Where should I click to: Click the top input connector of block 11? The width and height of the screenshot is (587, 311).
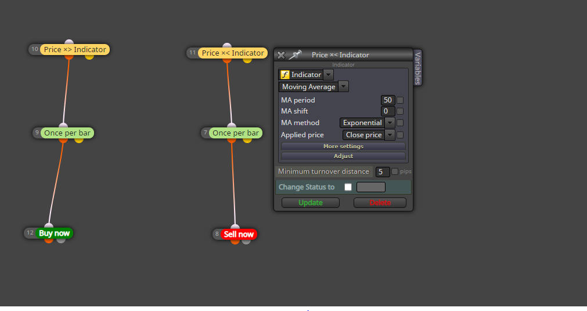tap(227, 46)
